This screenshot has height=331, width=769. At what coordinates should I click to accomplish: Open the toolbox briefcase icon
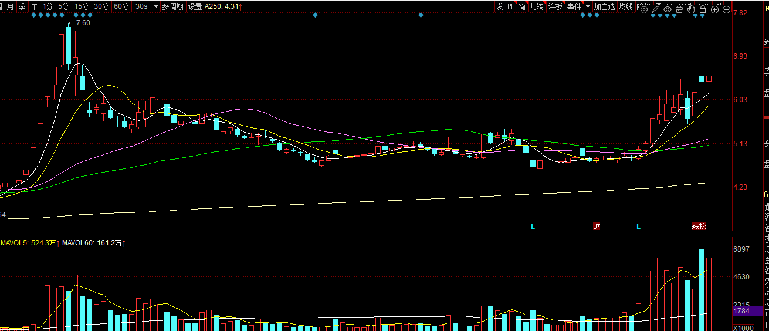679,9
